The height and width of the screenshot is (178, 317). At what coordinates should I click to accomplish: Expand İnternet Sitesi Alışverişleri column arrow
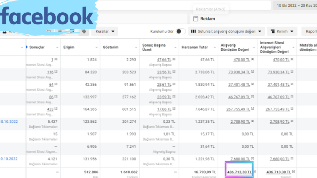(x=293, y=47)
